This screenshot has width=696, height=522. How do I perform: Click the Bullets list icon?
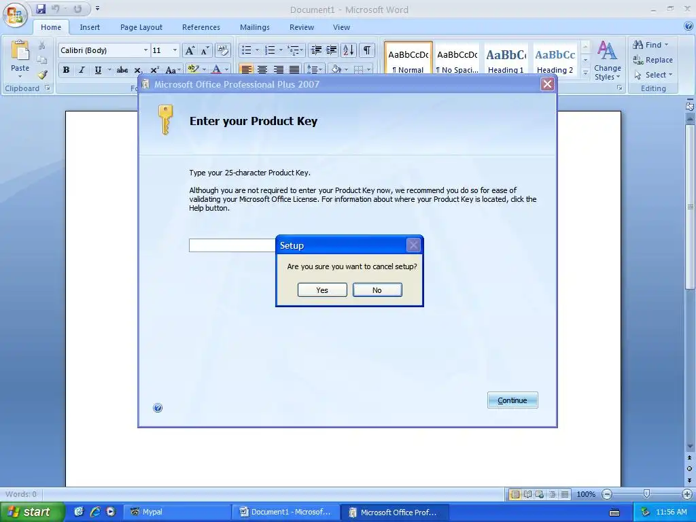(246, 50)
